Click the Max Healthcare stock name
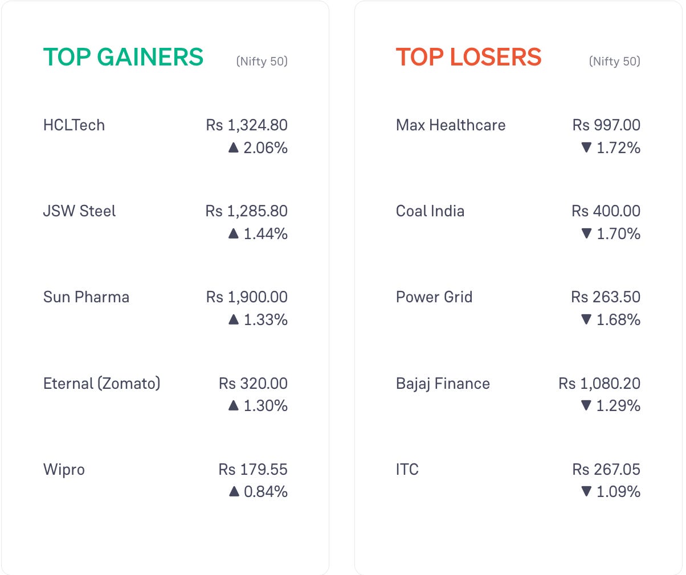 (451, 125)
